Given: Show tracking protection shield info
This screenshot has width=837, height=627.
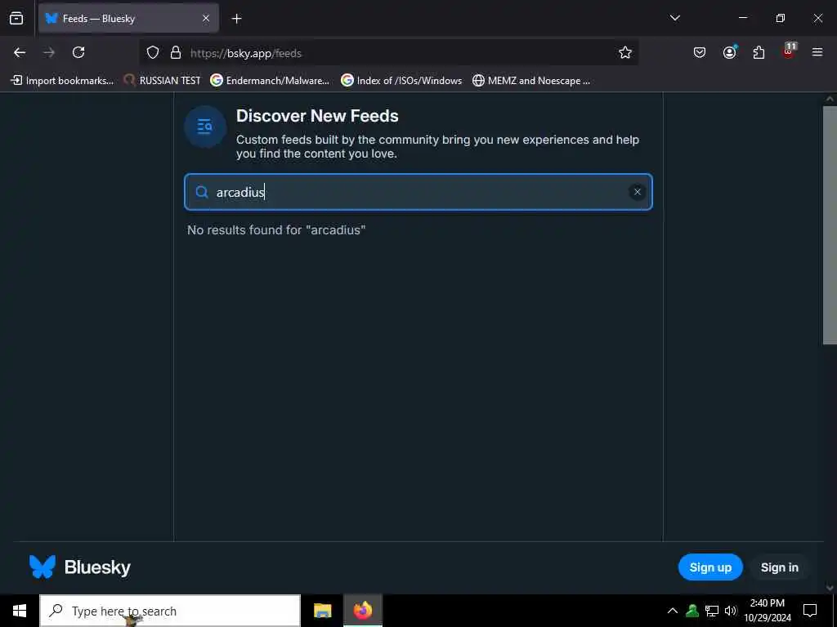Looking at the screenshot, I should (153, 52).
